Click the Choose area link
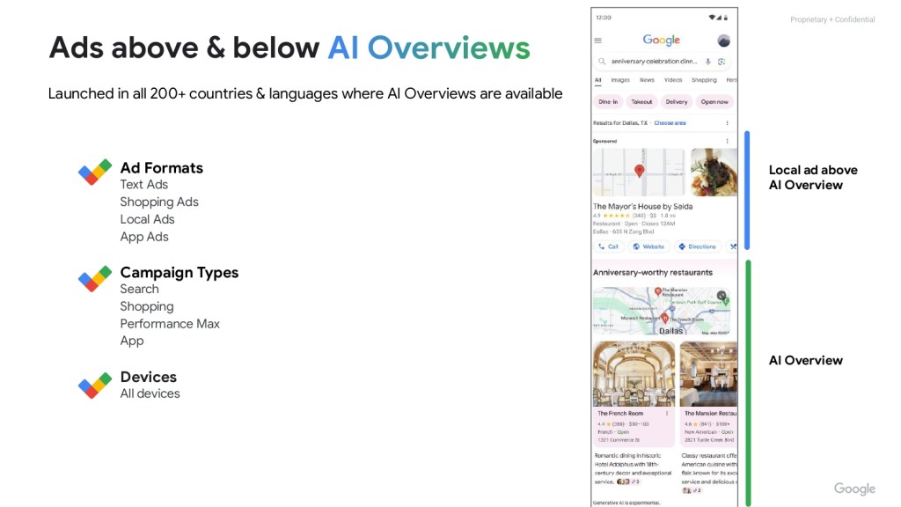The height and width of the screenshot is (507, 901). (x=670, y=123)
